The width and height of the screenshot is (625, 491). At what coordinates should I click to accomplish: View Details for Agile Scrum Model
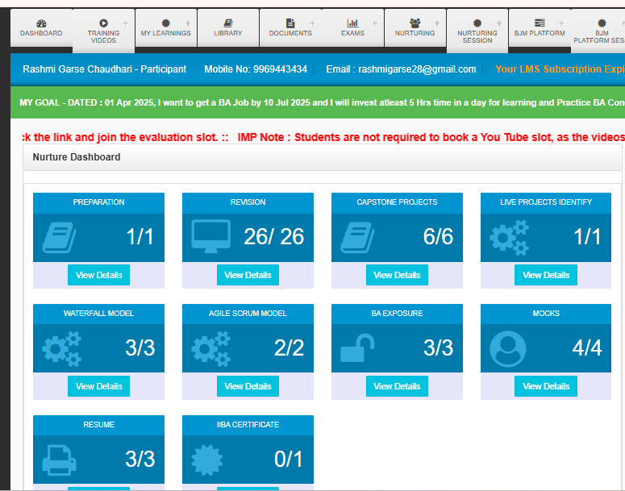(248, 386)
